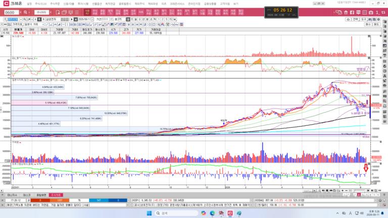
Task: Click the Windows Start button
Action: click(149, 213)
